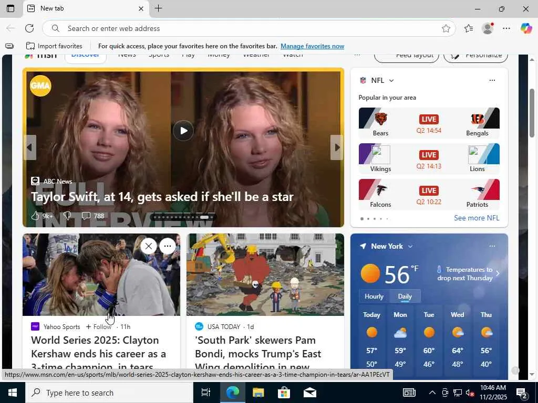Like the Taylor Swift story
The image size is (538, 403).
coord(42,216)
